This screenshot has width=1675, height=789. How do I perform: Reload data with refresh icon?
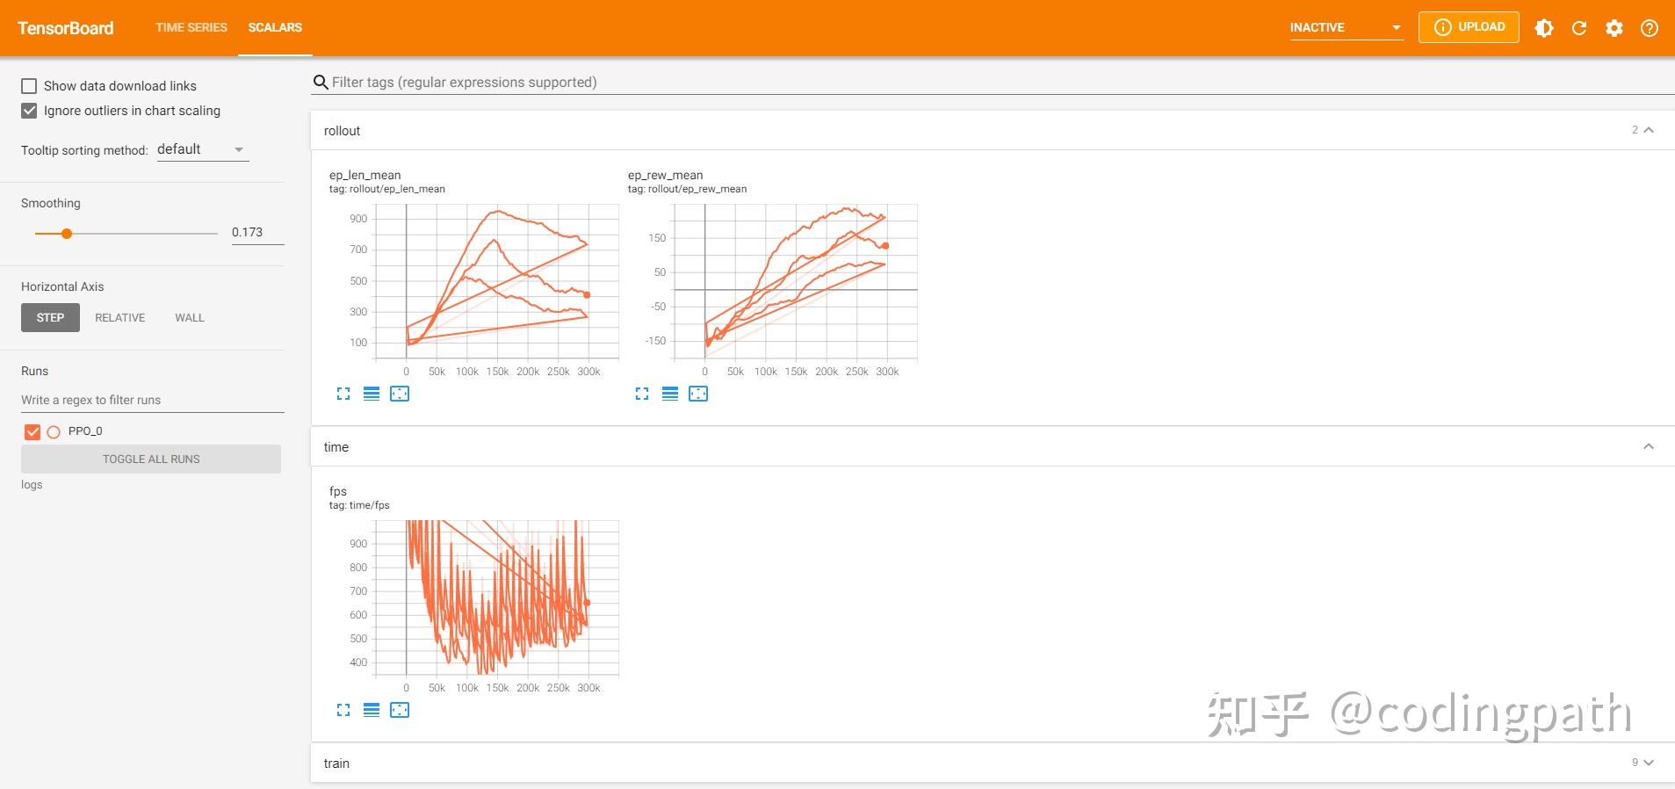click(1579, 28)
